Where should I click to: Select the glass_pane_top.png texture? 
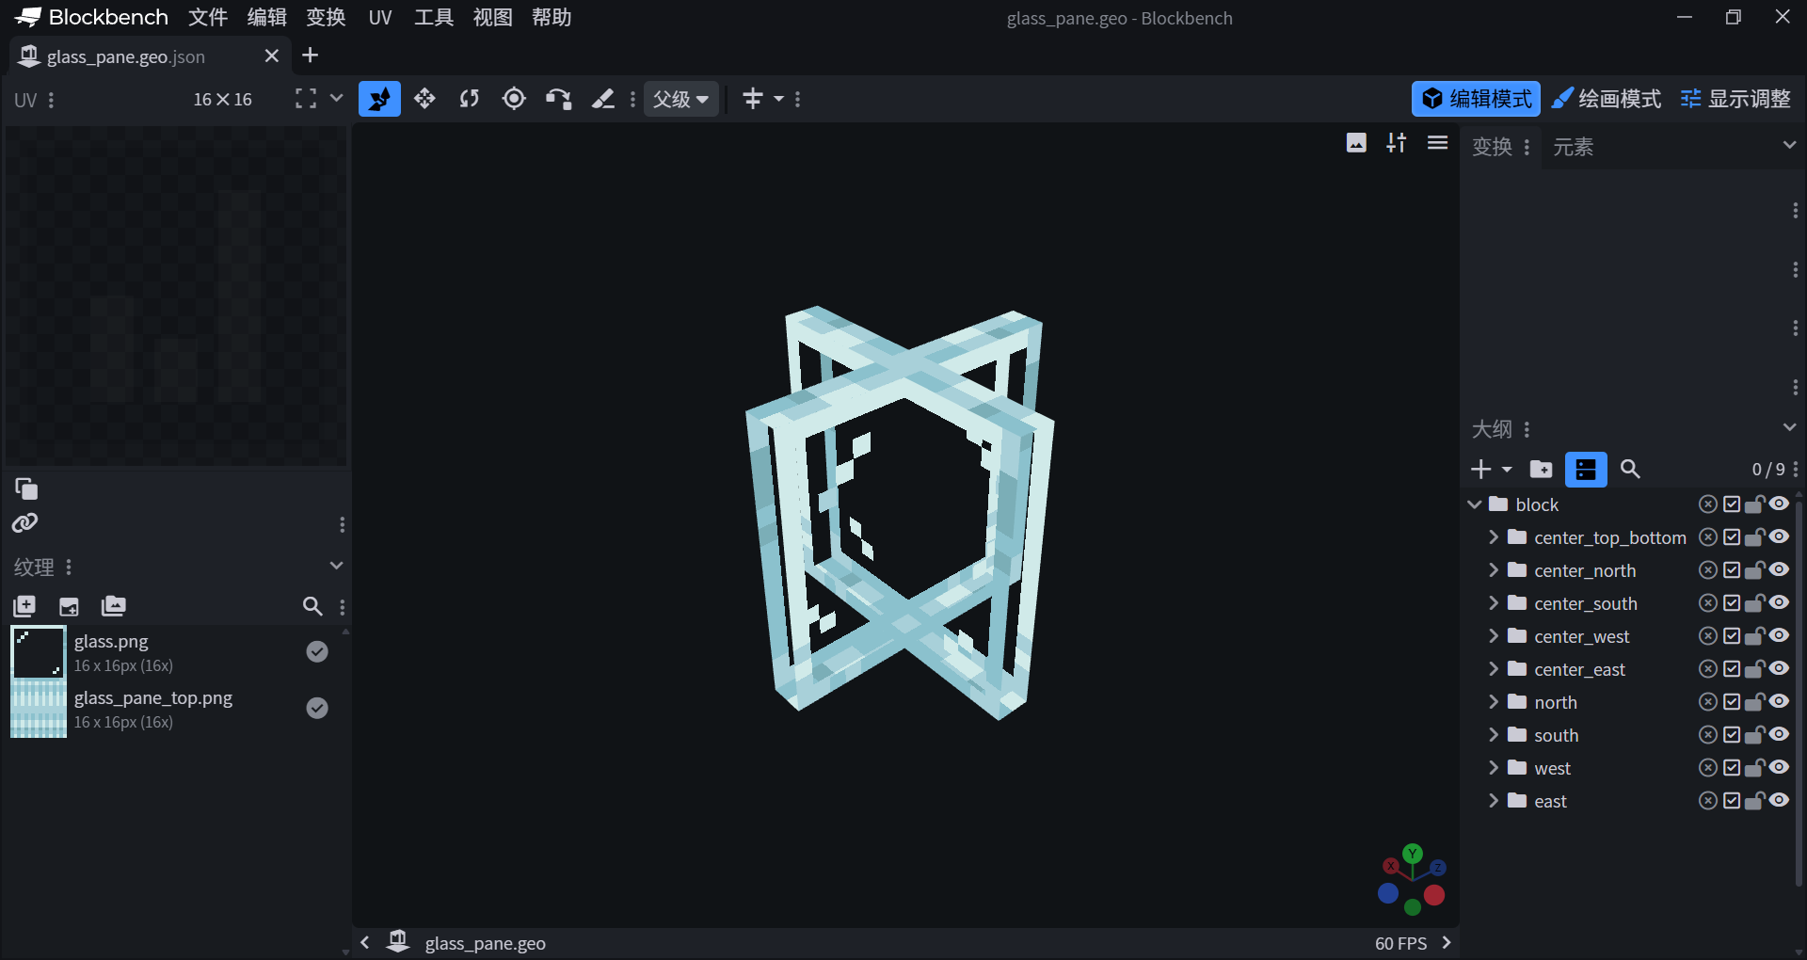click(175, 709)
